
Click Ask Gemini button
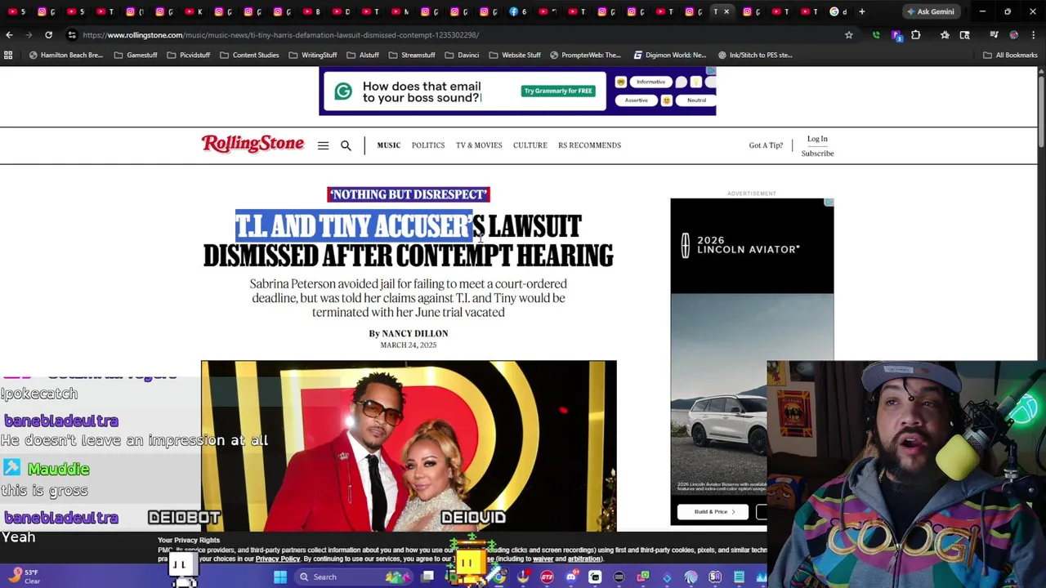click(930, 11)
